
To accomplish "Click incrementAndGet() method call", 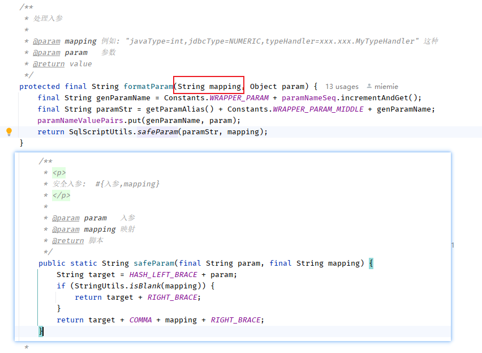I will tap(379, 98).
